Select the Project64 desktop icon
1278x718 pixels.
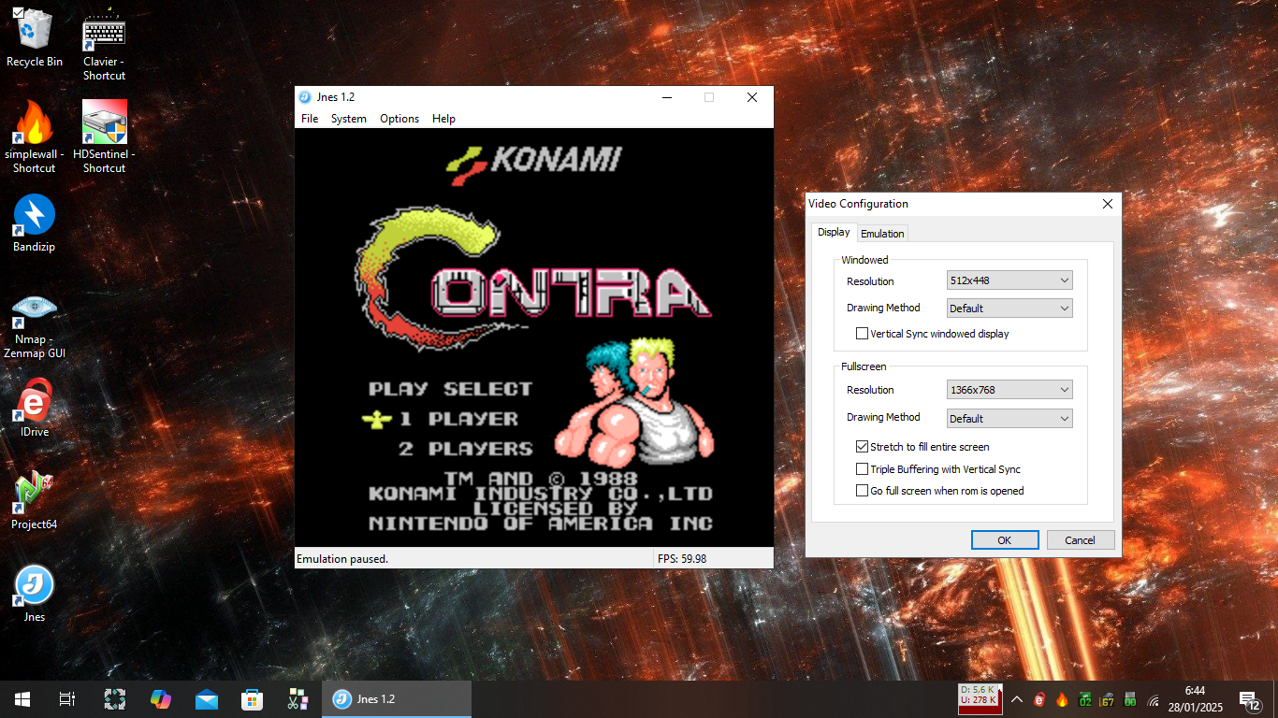35,500
